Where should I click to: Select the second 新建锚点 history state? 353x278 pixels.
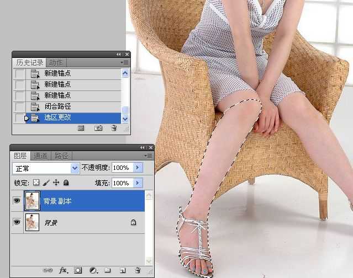73,84
